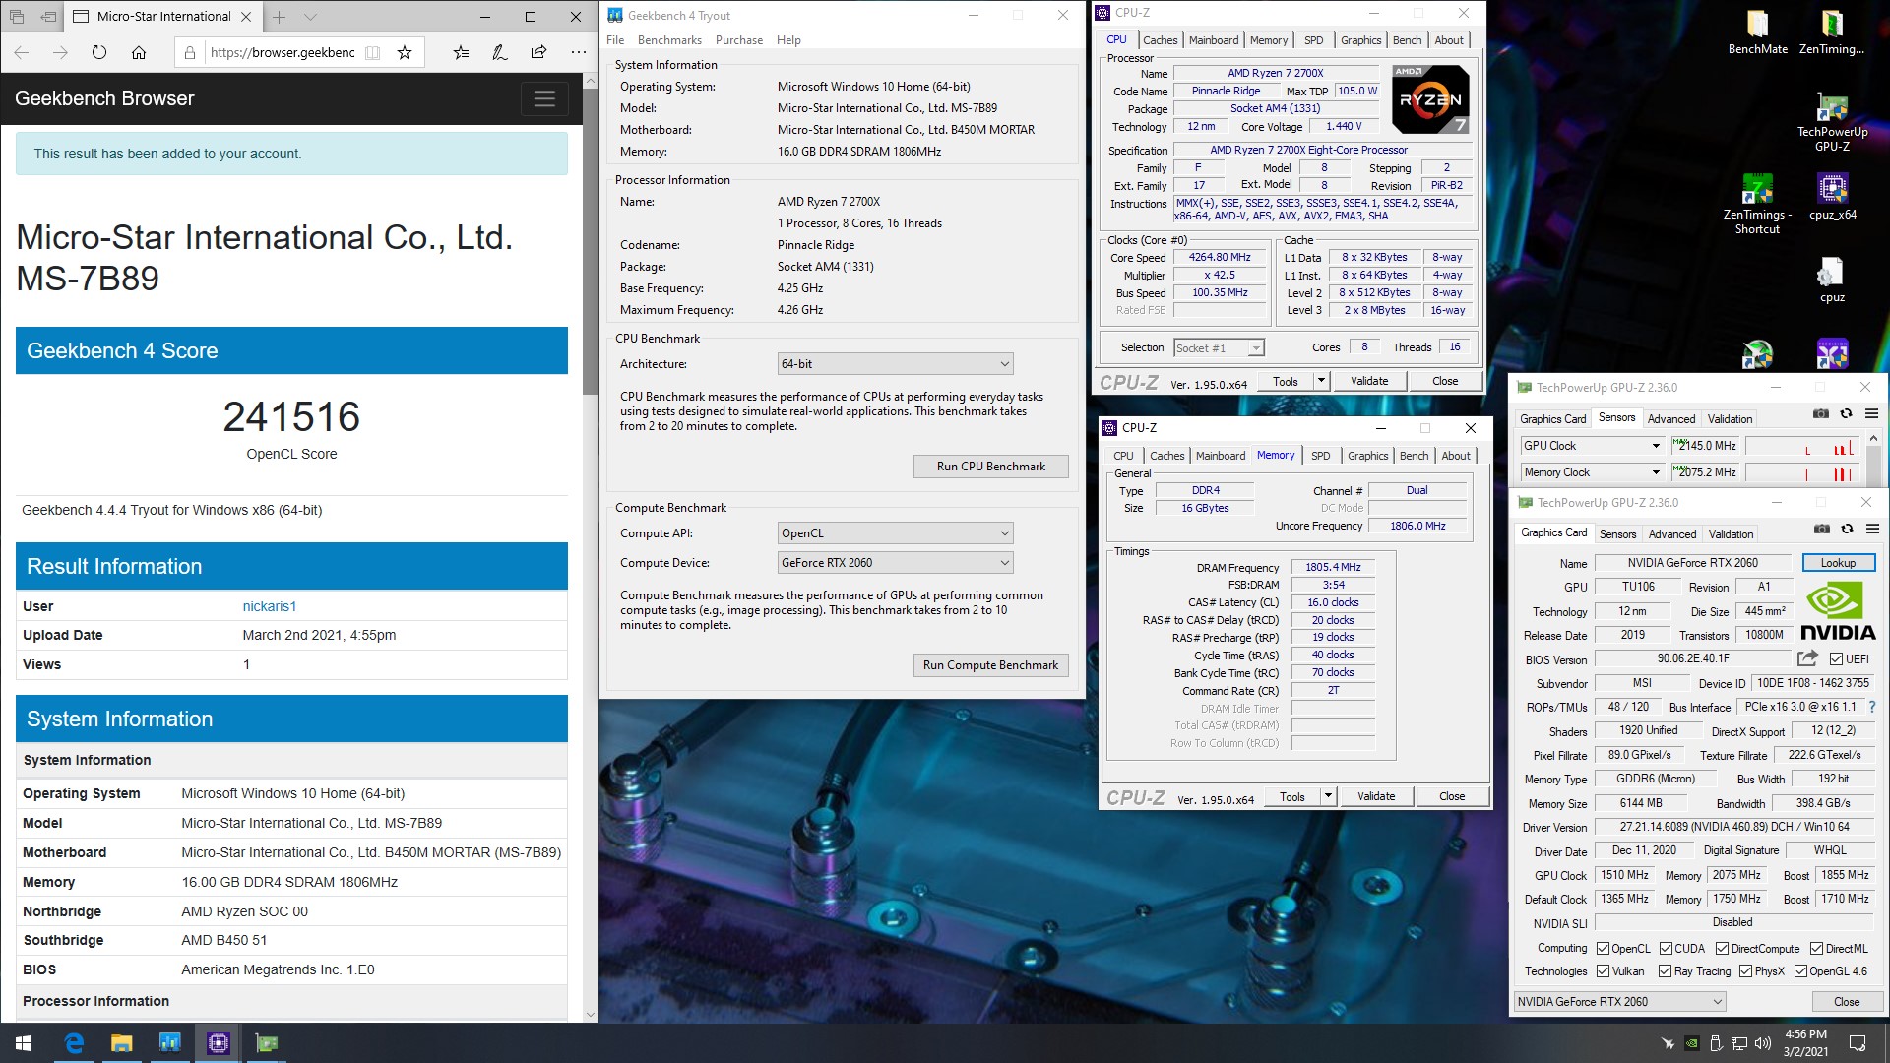1890x1063 pixels.
Task: Toggle the PhysX checkbox in GPU-Z
Action: (x=1745, y=971)
